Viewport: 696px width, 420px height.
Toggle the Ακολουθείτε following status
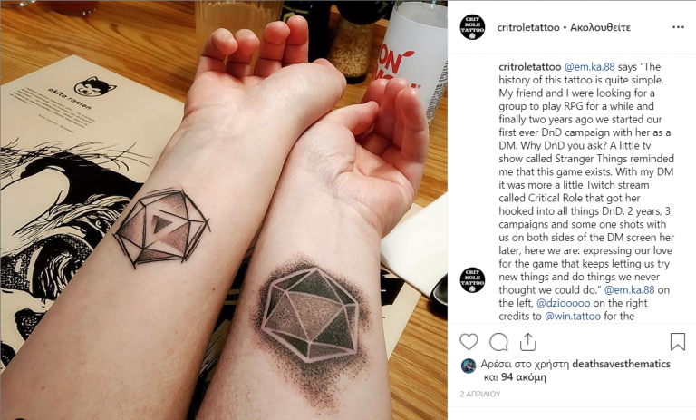[x=600, y=27]
